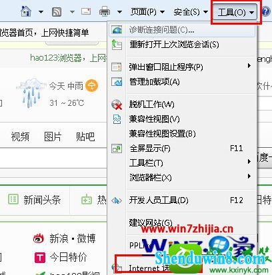Open the 安全(S) menu
272x275 pixels.
191,11
